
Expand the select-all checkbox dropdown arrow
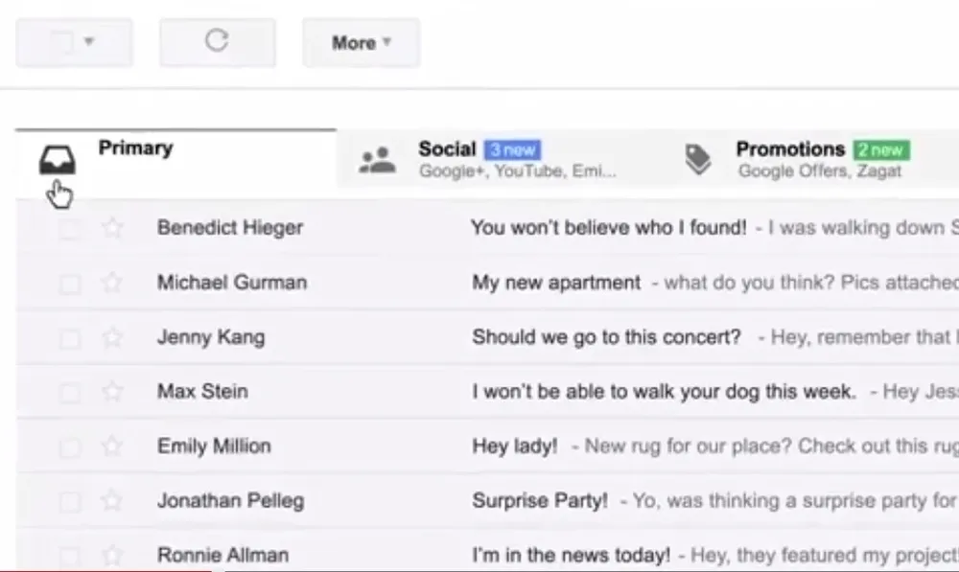pos(89,42)
